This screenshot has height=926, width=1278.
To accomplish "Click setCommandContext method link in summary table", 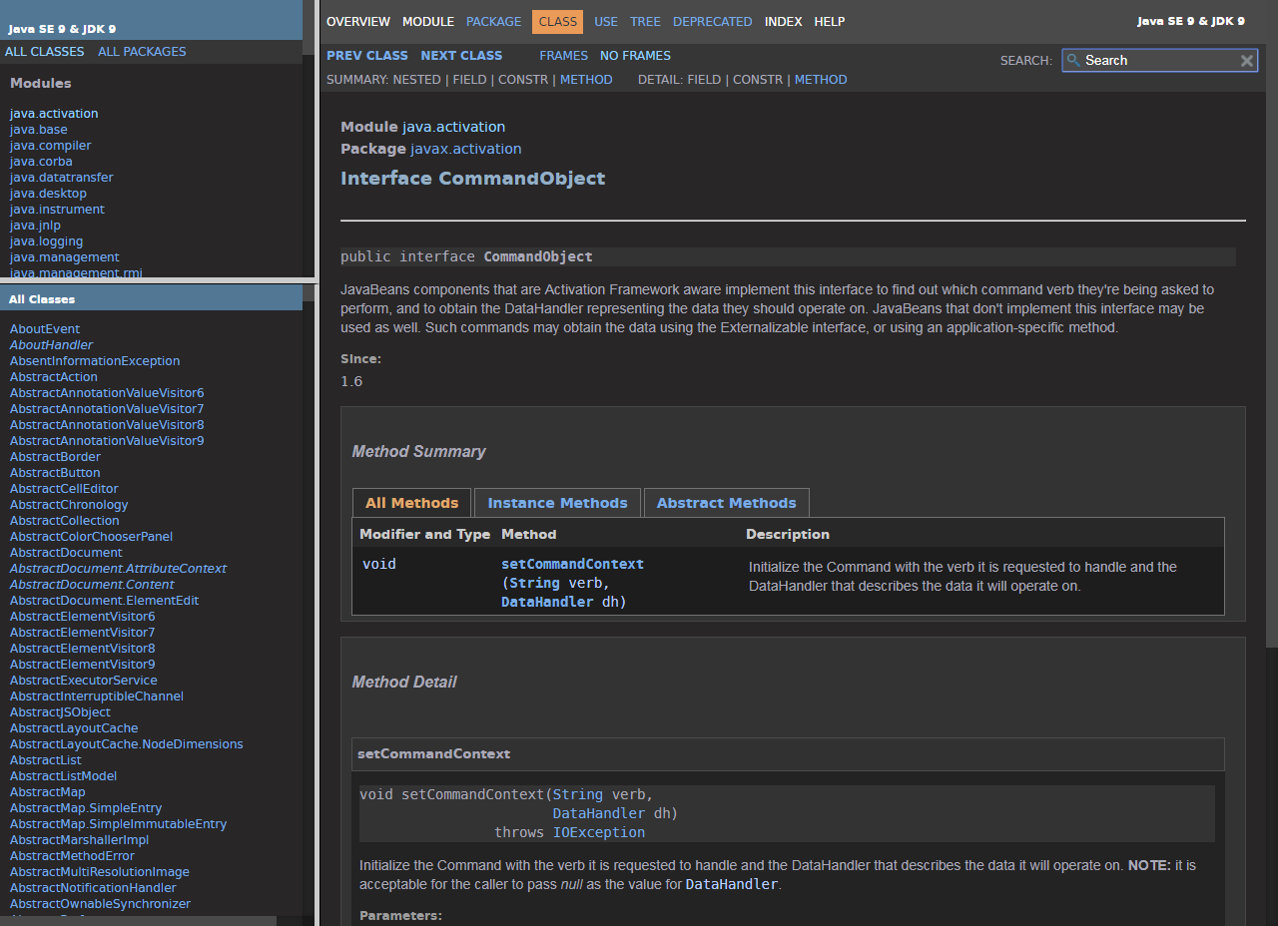I will [x=572, y=564].
